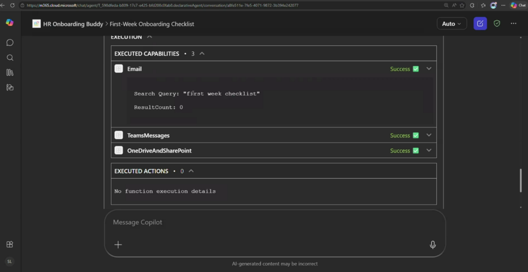The image size is (528, 272).
Task: Click the green Success checkmark for Email
Action: 416,69
